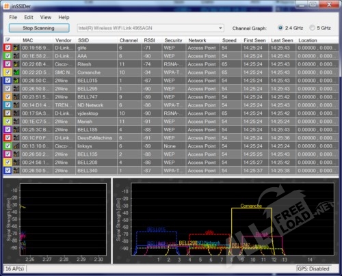Uncheck the Comanche network checkbox
The image size is (342, 276).
[x=8, y=72]
